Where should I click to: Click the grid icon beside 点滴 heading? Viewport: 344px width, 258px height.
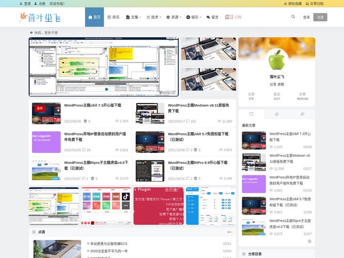[x=34, y=232]
